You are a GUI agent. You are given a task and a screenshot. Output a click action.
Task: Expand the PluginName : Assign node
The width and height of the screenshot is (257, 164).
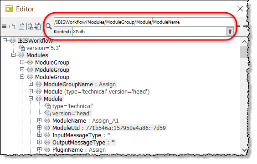tap(39, 149)
